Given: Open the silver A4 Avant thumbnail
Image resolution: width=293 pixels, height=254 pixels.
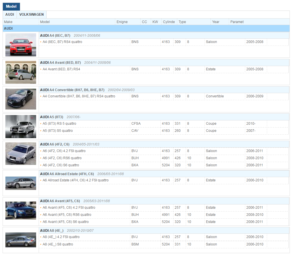Looking at the screenshot, I should click(21, 72).
